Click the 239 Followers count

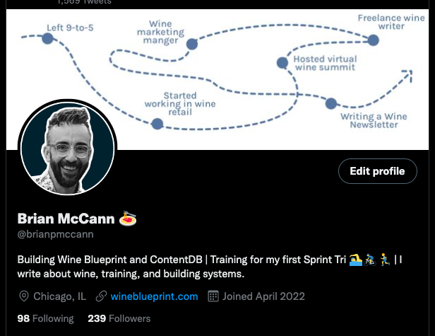119,318
